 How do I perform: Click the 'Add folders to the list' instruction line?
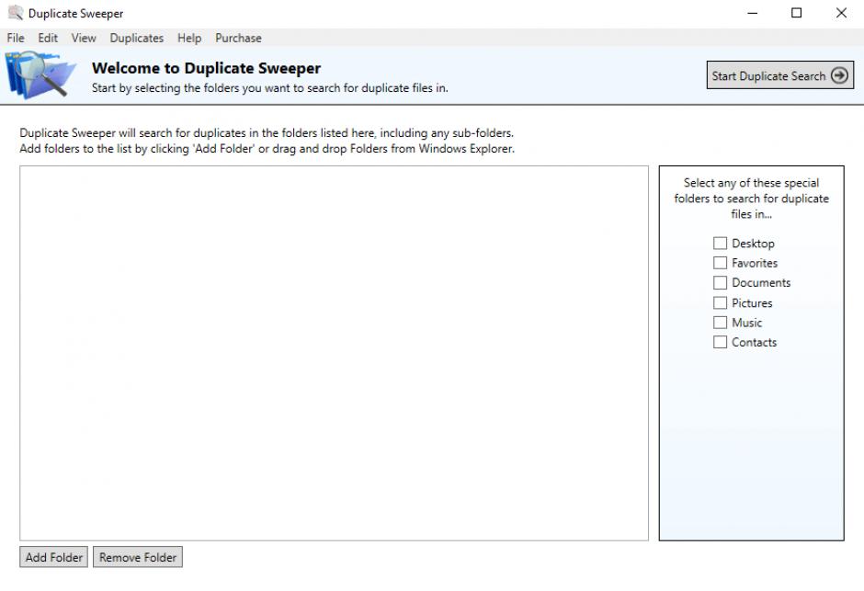coord(267,149)
